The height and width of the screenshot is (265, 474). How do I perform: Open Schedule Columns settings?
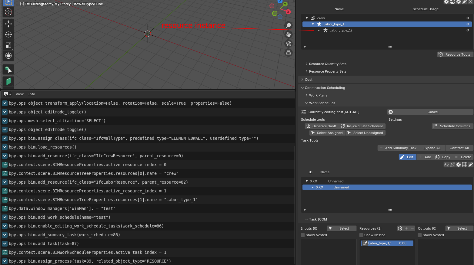coord(452,126)
